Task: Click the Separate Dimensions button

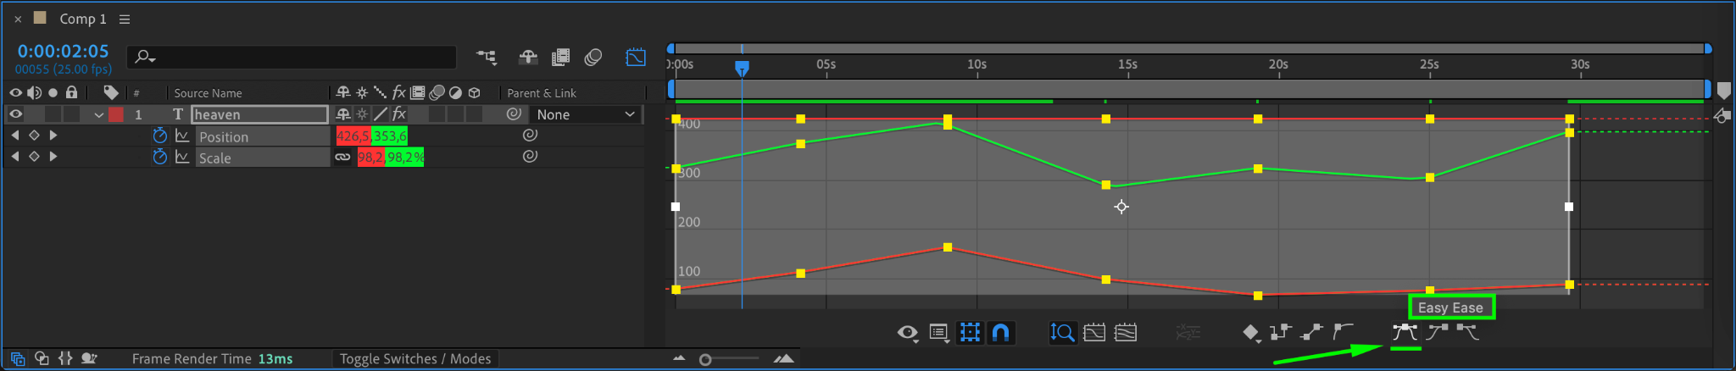Action: click(1188, 333)
